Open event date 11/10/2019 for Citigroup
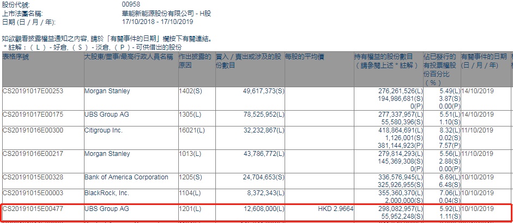The height and width of the screenshot is (223, 513). (477, 130)
